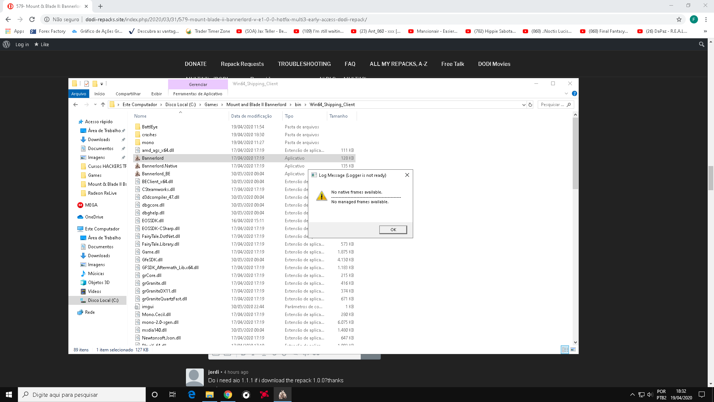Open the Windows notification center
This screenshot has height=402, width=714.
tap(702, 395)
